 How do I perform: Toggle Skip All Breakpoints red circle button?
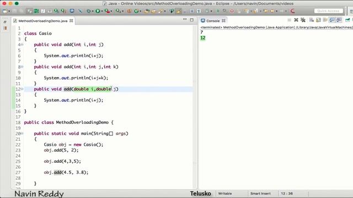click(x=232, y=11)
